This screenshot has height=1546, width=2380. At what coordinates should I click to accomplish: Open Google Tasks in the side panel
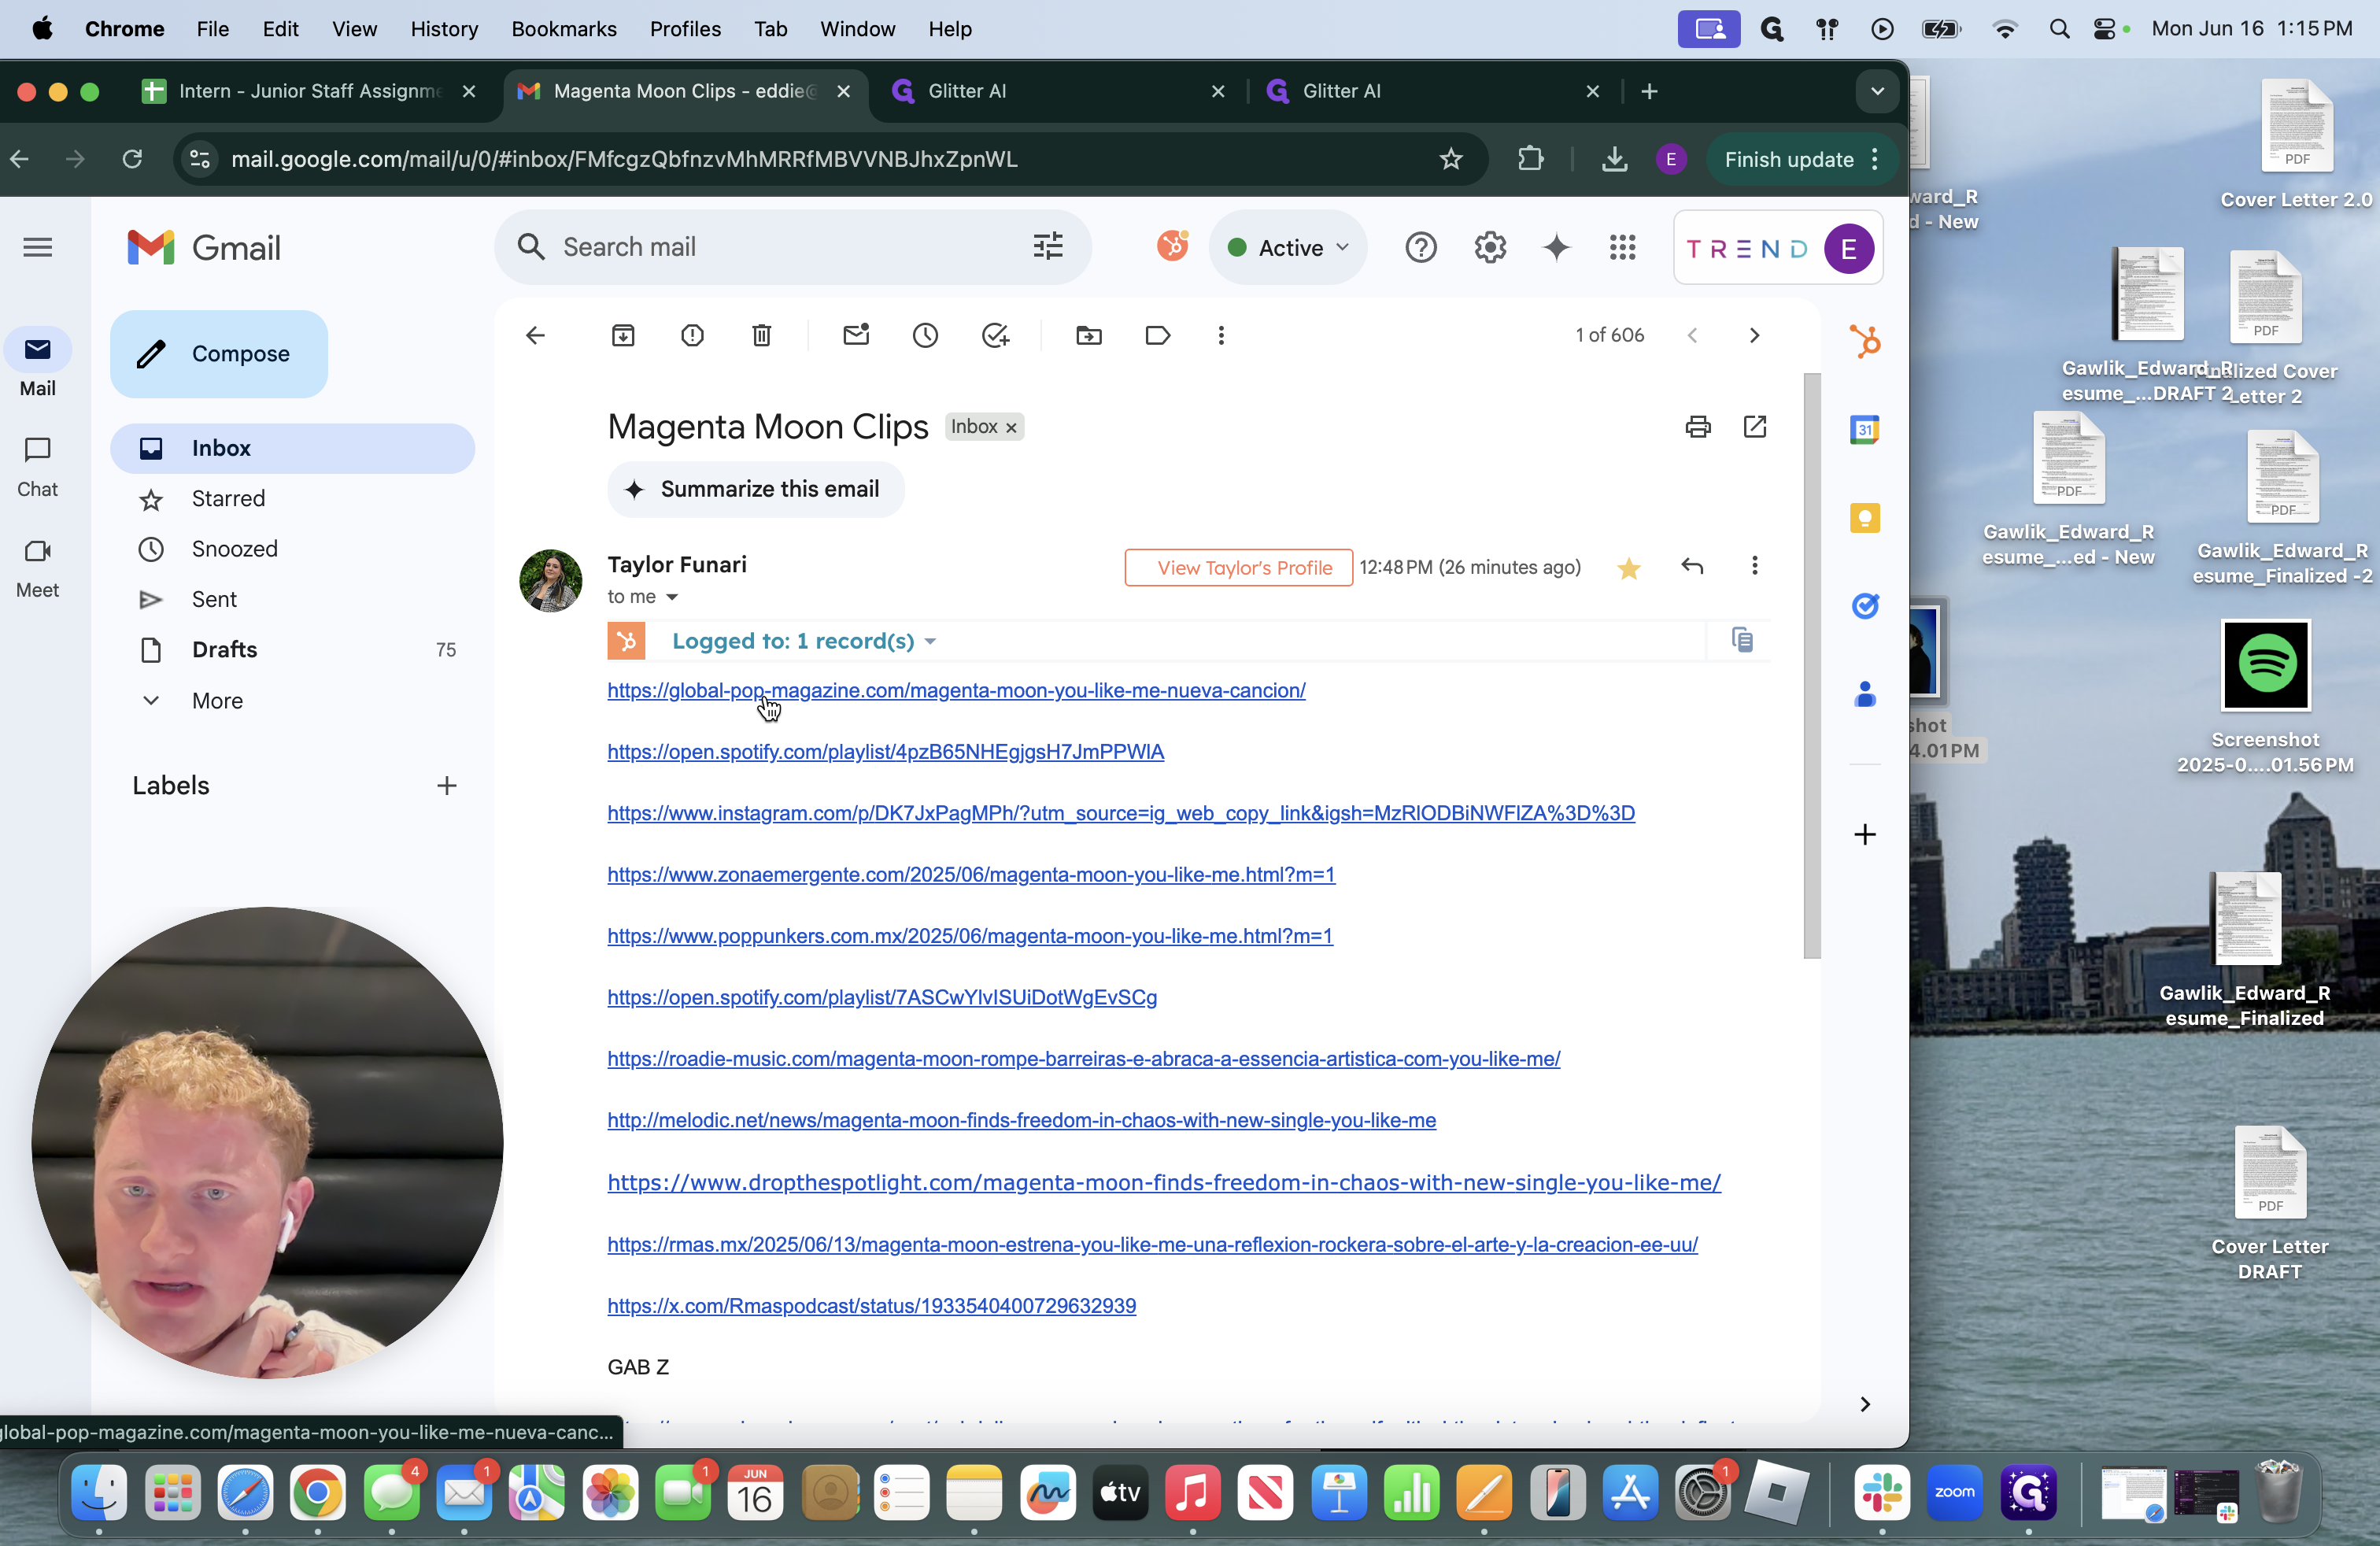point(1865,606)
